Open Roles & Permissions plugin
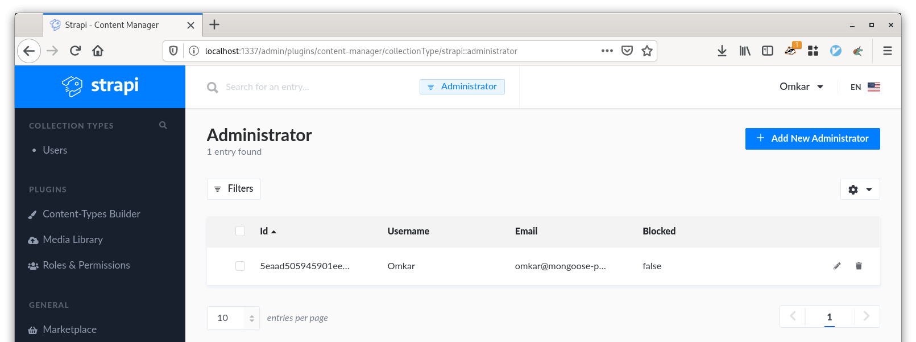This screenshot has height=342, width=916. click(x=86, y=265)
